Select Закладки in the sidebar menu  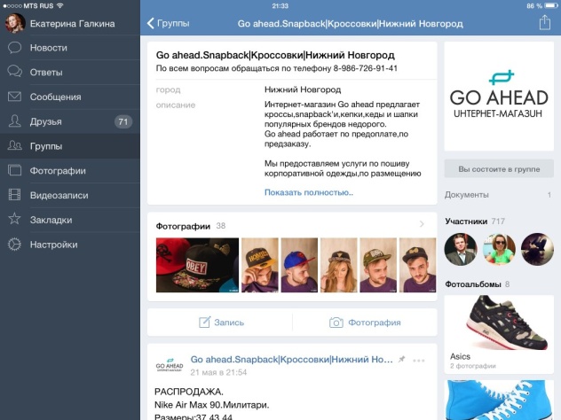[51, 220]
